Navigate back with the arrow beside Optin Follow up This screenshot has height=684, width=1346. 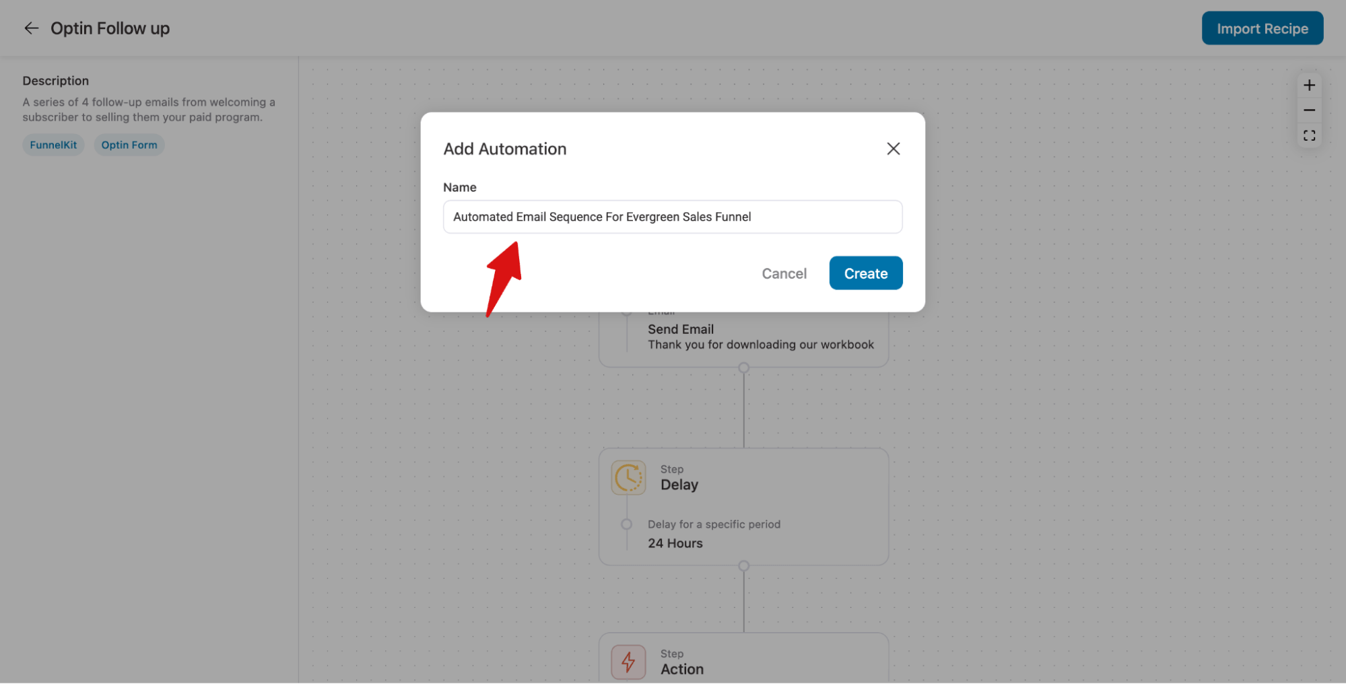coord(31,28)
